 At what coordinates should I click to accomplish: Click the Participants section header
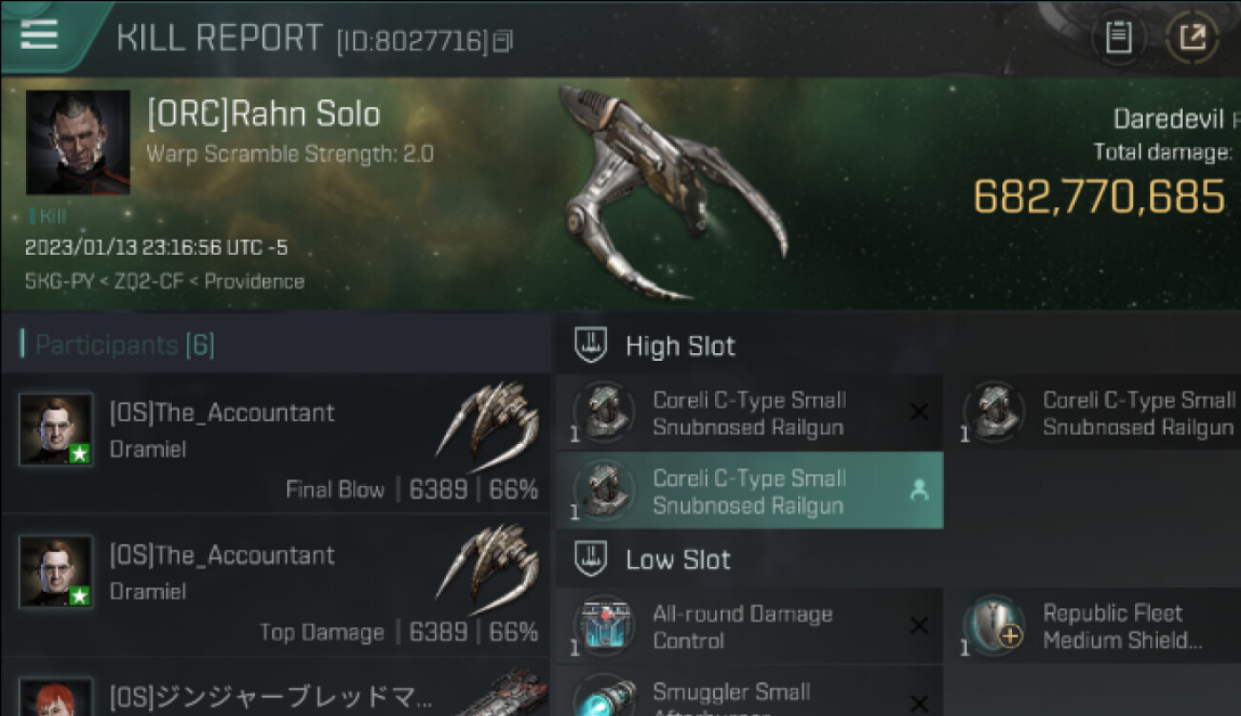[x=117, y=345]
